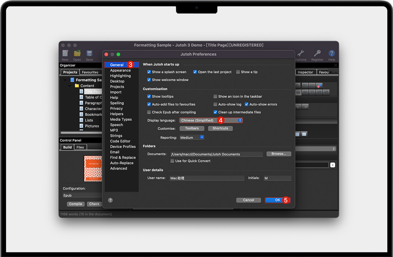Click the eraser clear formatting icon
The width and height of the screenshot is (393, 257).
(x=319, y=86)
